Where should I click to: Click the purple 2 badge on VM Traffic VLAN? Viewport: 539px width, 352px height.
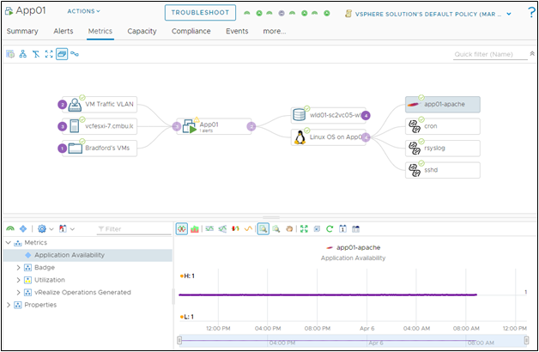(62, 105)
